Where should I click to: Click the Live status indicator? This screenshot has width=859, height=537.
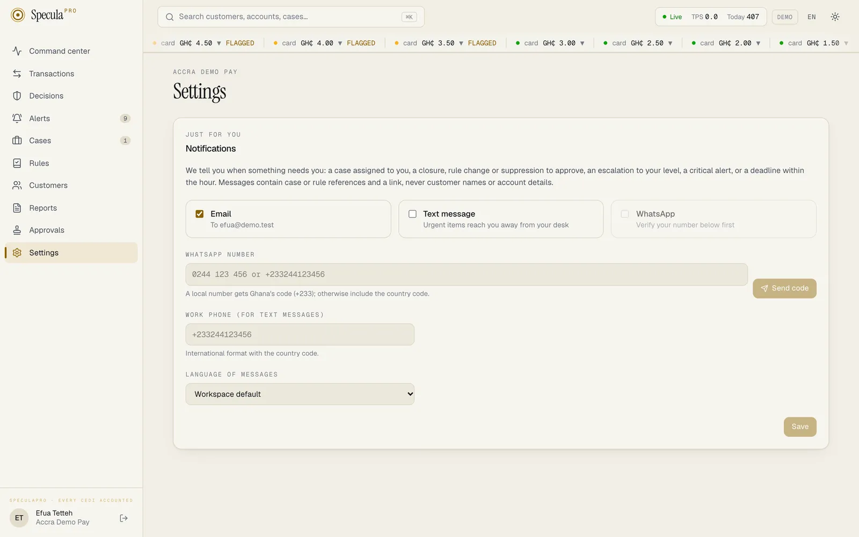click(x=672, y=17)
